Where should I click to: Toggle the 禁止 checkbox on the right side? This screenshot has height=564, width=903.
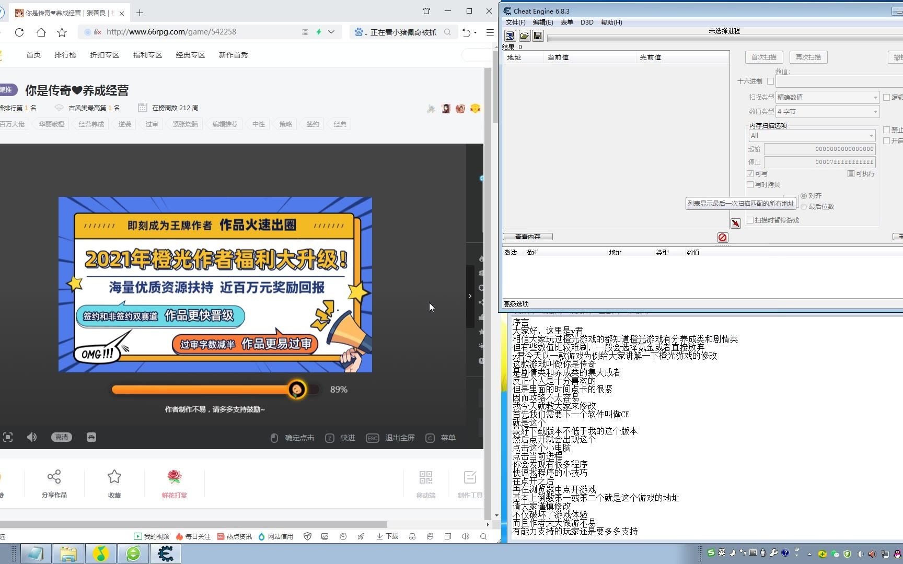[887, 130]
